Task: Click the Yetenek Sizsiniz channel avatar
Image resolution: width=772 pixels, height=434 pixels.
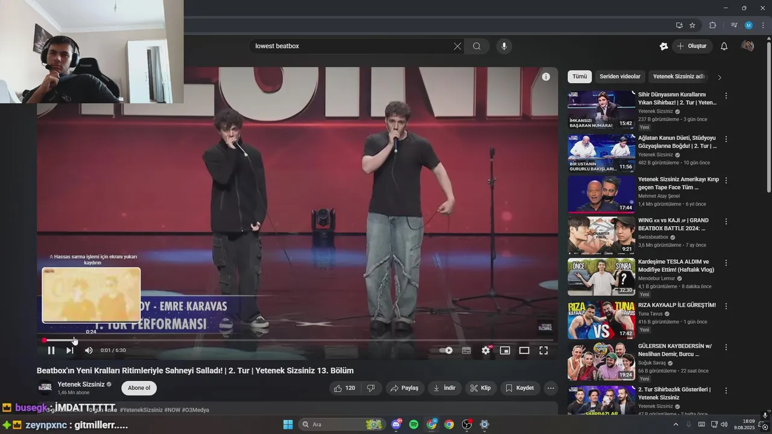Action: [x=45, y=388]
